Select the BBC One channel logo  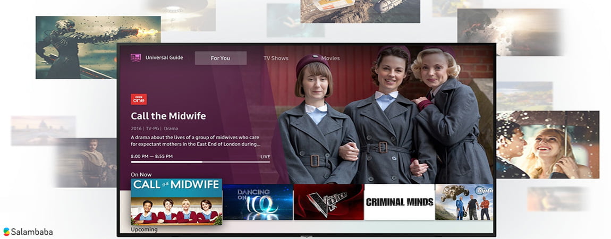(139, 99)
